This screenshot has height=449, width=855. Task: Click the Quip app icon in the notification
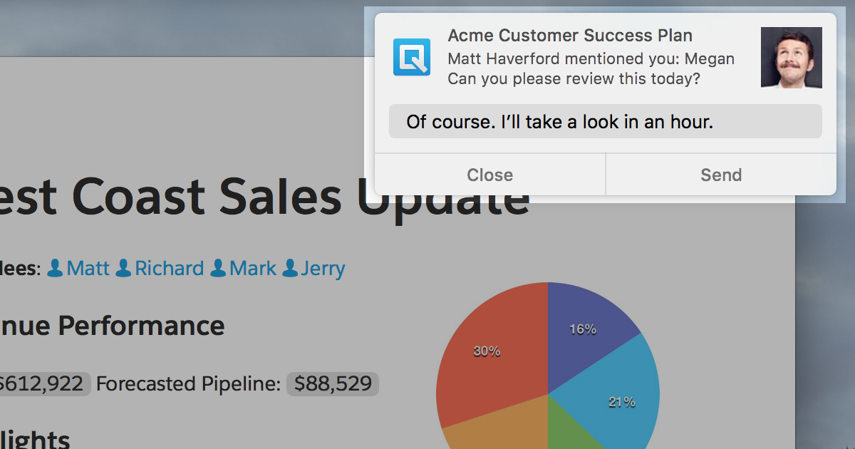pyautogui.click(x=412, y=57)
